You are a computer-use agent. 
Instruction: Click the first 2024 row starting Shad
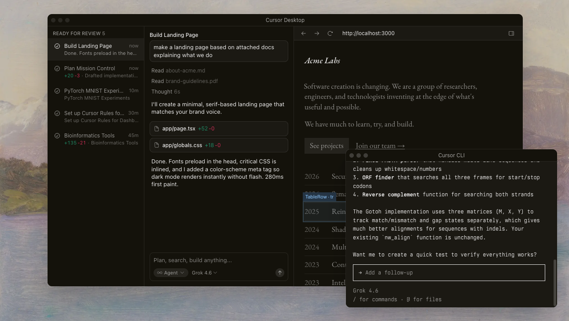pos(325,230)
